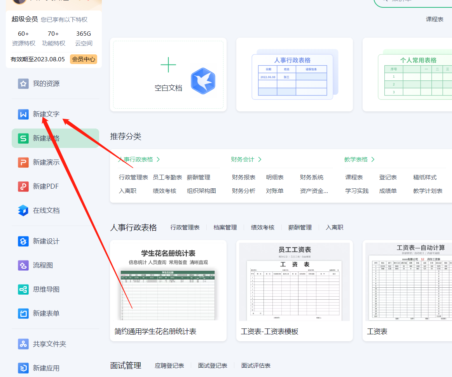Open the 教学表格 category link
The image size is (452, 377).
[356, 160]
